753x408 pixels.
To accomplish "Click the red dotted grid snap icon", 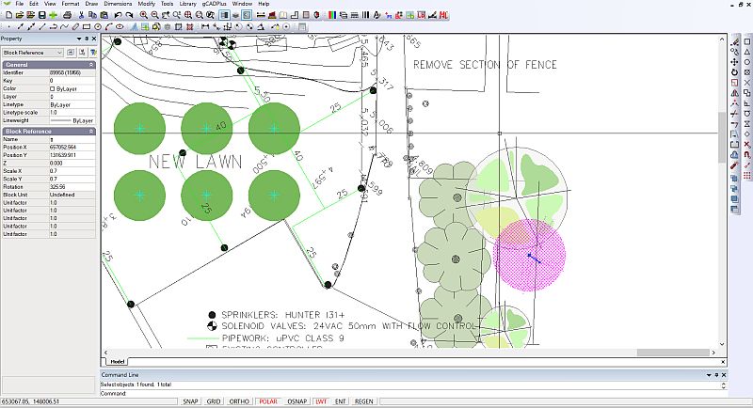I will tap(746, 176).
